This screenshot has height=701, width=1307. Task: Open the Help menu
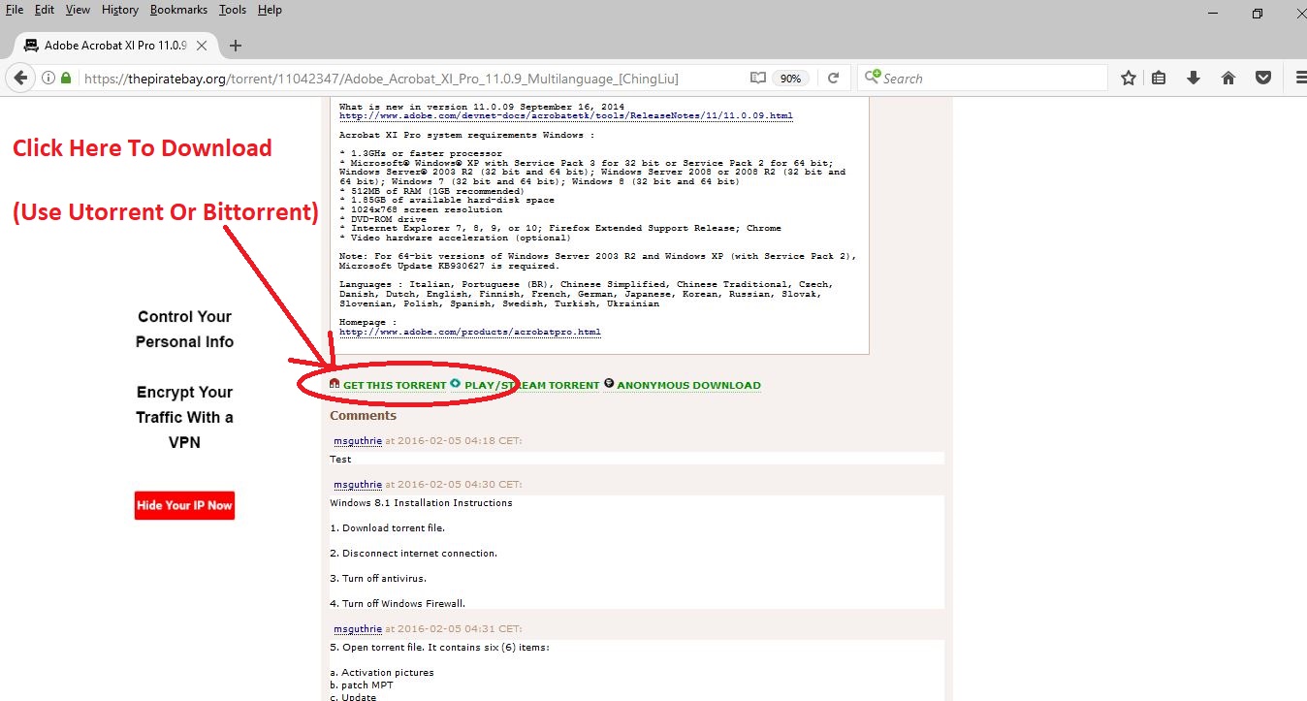click(x=270, y=10)
